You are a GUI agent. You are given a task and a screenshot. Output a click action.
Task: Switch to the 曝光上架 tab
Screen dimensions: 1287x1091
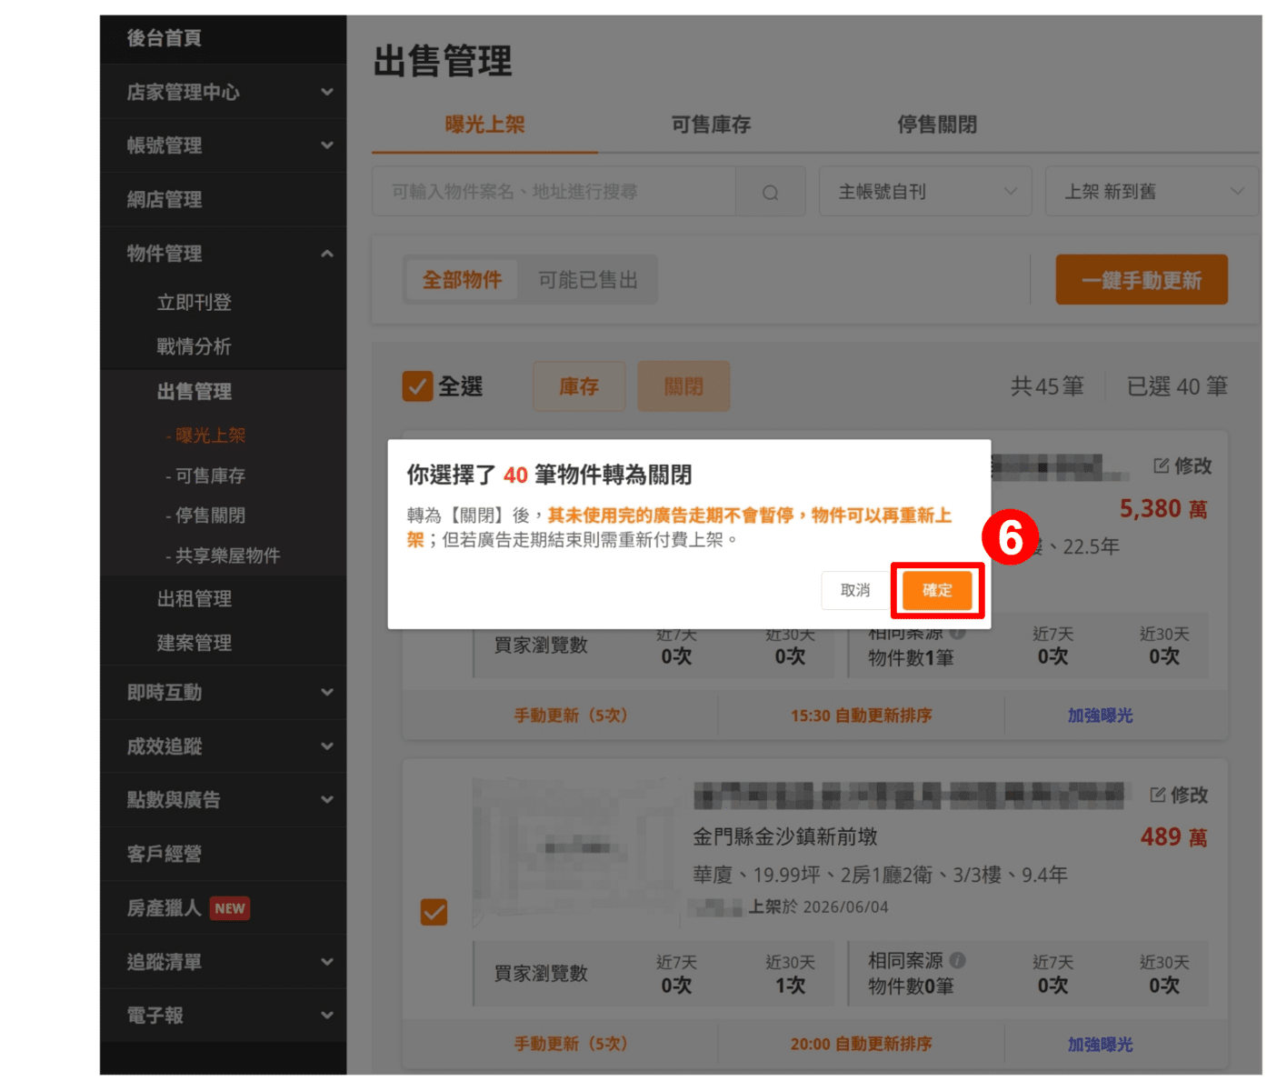pos(484,125)
